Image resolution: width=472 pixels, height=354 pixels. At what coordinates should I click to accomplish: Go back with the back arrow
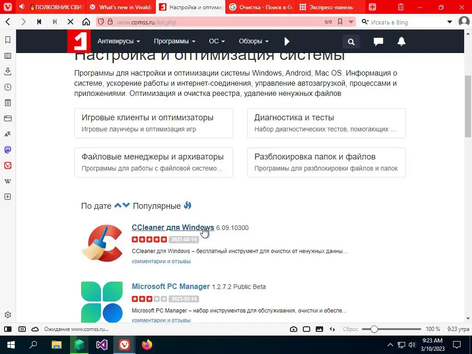8,22
